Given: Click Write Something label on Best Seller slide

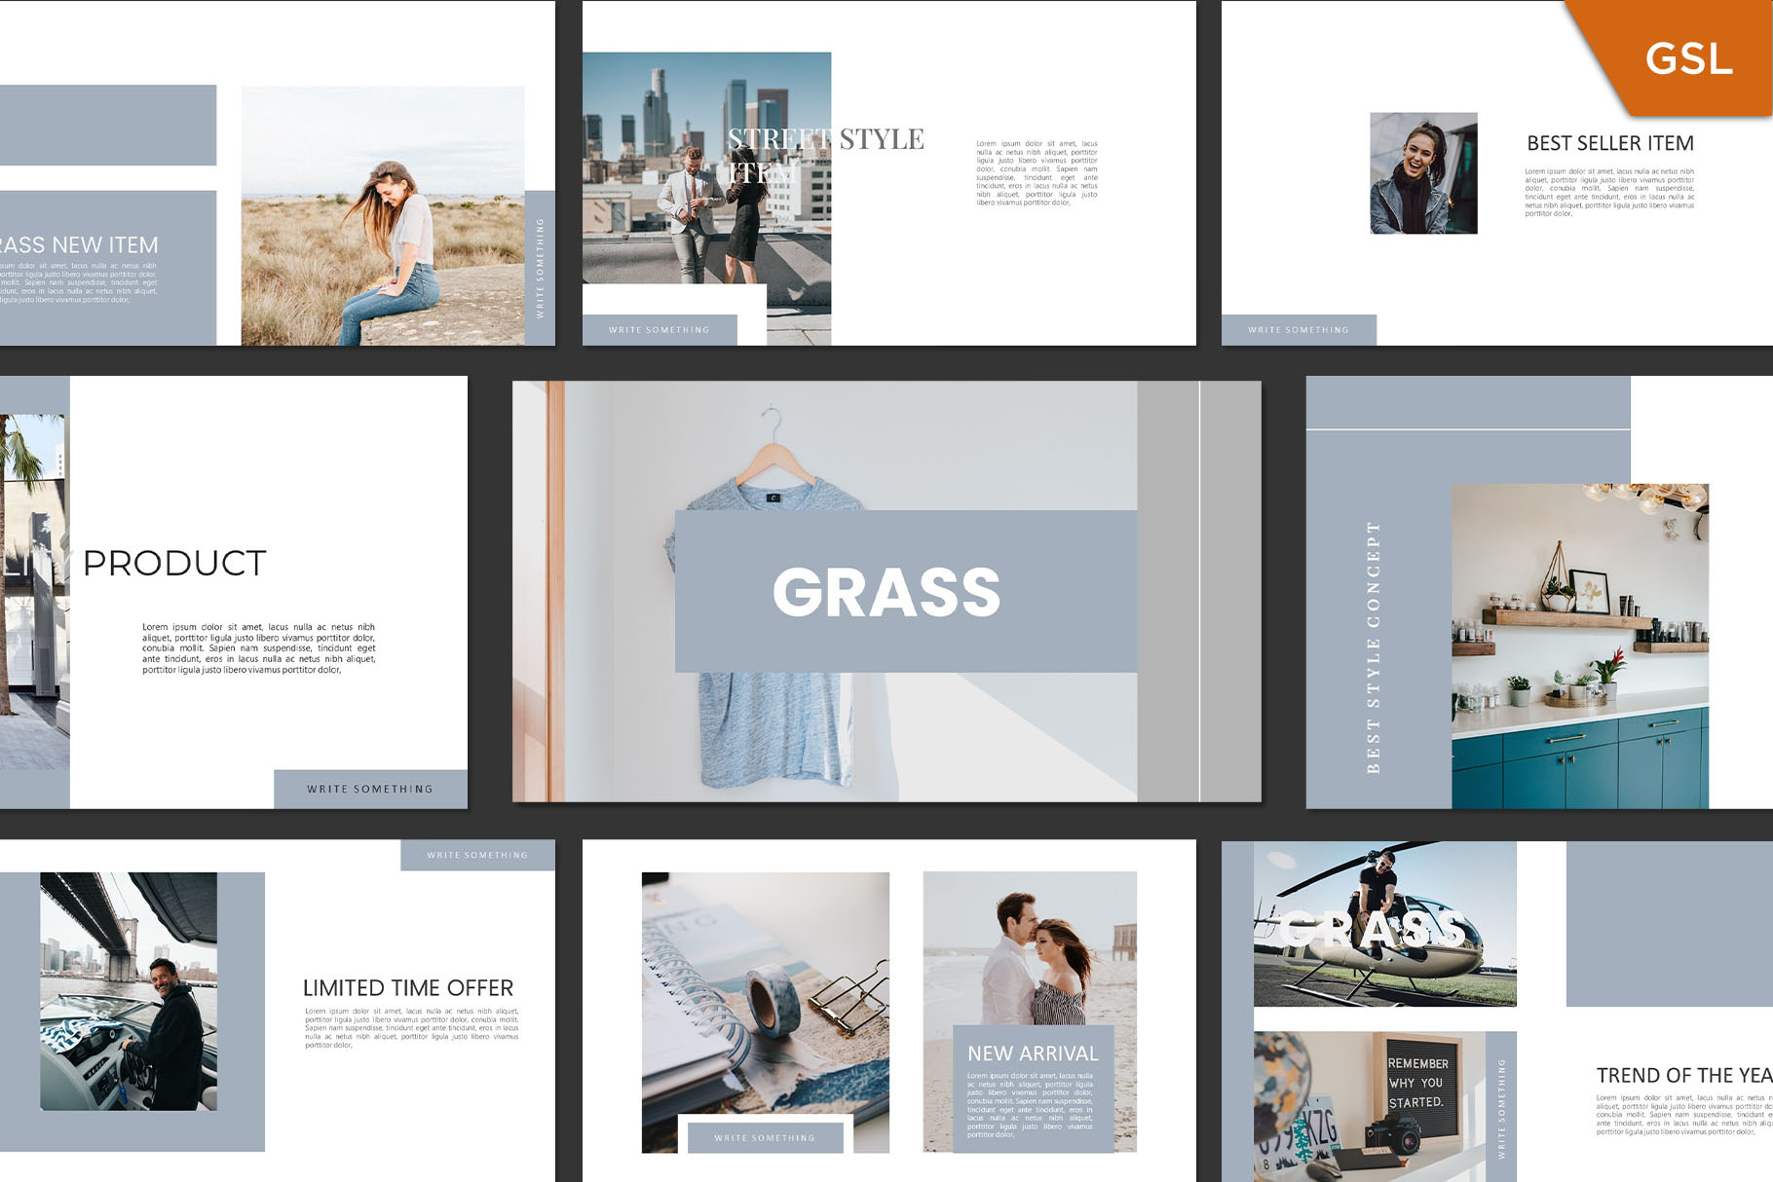Looking at the screenshot, I should (1298, 330).
